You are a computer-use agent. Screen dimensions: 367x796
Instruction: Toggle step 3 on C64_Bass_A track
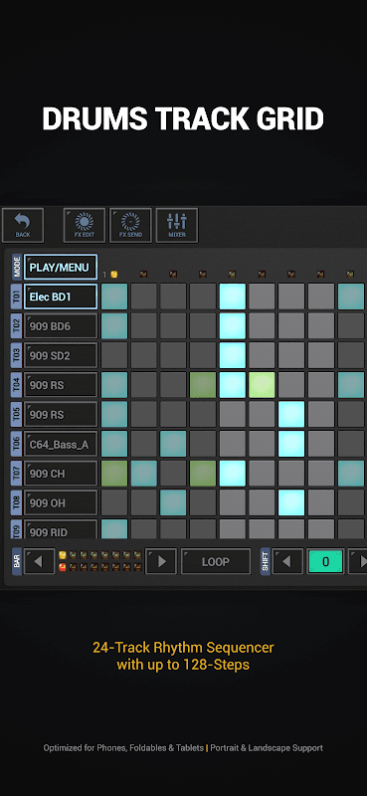(173, 444)
